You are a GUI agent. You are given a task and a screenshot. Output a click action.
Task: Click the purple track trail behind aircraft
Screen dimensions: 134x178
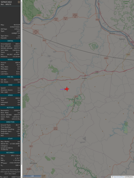(x=62, y=89)
